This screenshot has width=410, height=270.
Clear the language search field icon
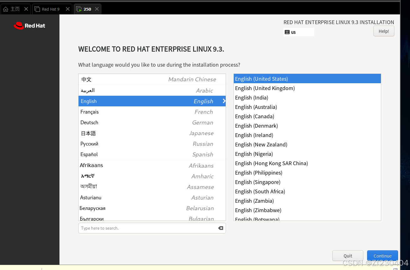pos(221,228)
